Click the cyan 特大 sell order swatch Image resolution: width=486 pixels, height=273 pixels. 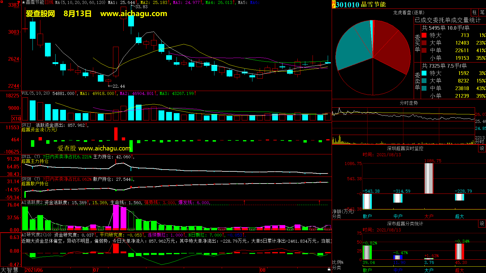424,73
